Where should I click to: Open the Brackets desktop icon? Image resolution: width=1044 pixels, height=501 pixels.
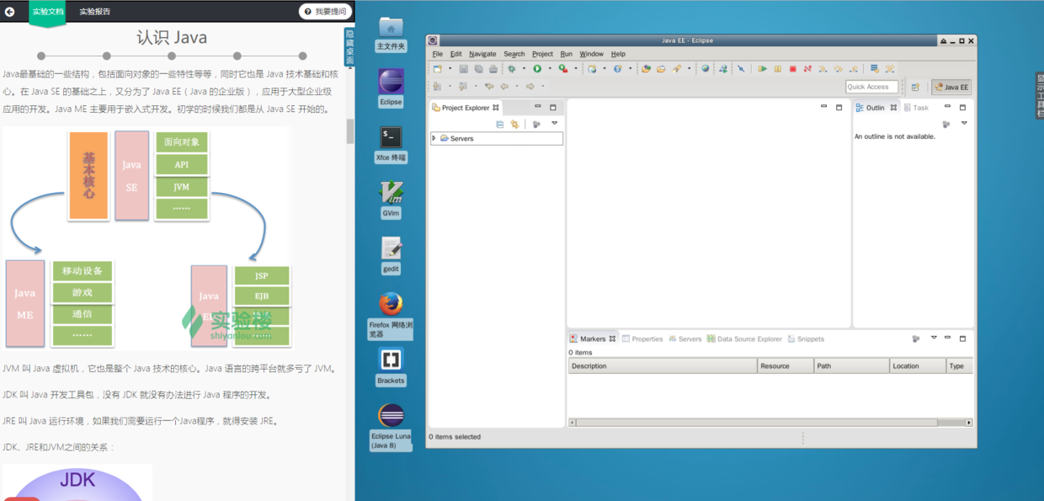pyautogui.click(x=391, y=366)
